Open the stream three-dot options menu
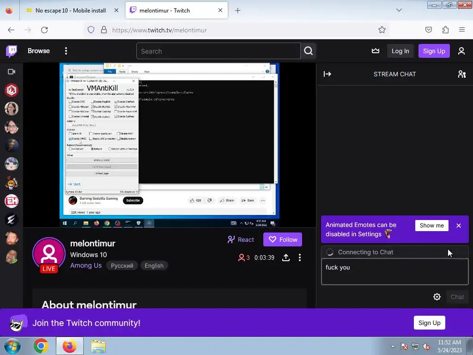This screenshot has width=473, height=355. [299, 257]
